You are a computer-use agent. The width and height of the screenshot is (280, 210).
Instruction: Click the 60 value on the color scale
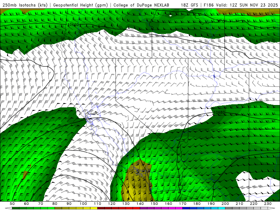tap(26, 204)
